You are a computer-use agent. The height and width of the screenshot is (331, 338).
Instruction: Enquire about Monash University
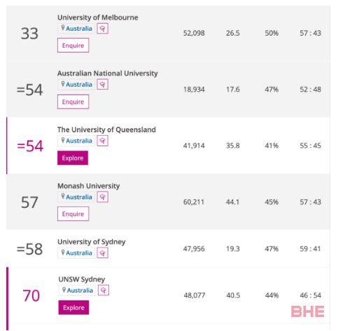pos(73,214)
